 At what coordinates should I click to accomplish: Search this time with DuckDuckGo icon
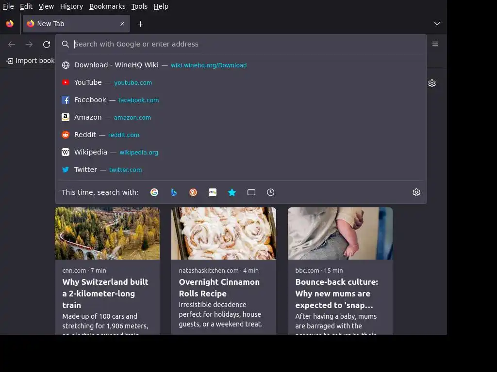193,192
